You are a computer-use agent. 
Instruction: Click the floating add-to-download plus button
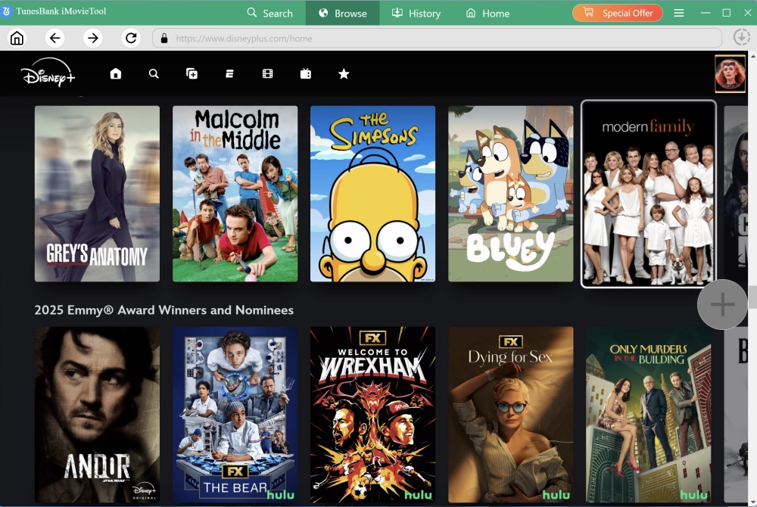point(722,305)
